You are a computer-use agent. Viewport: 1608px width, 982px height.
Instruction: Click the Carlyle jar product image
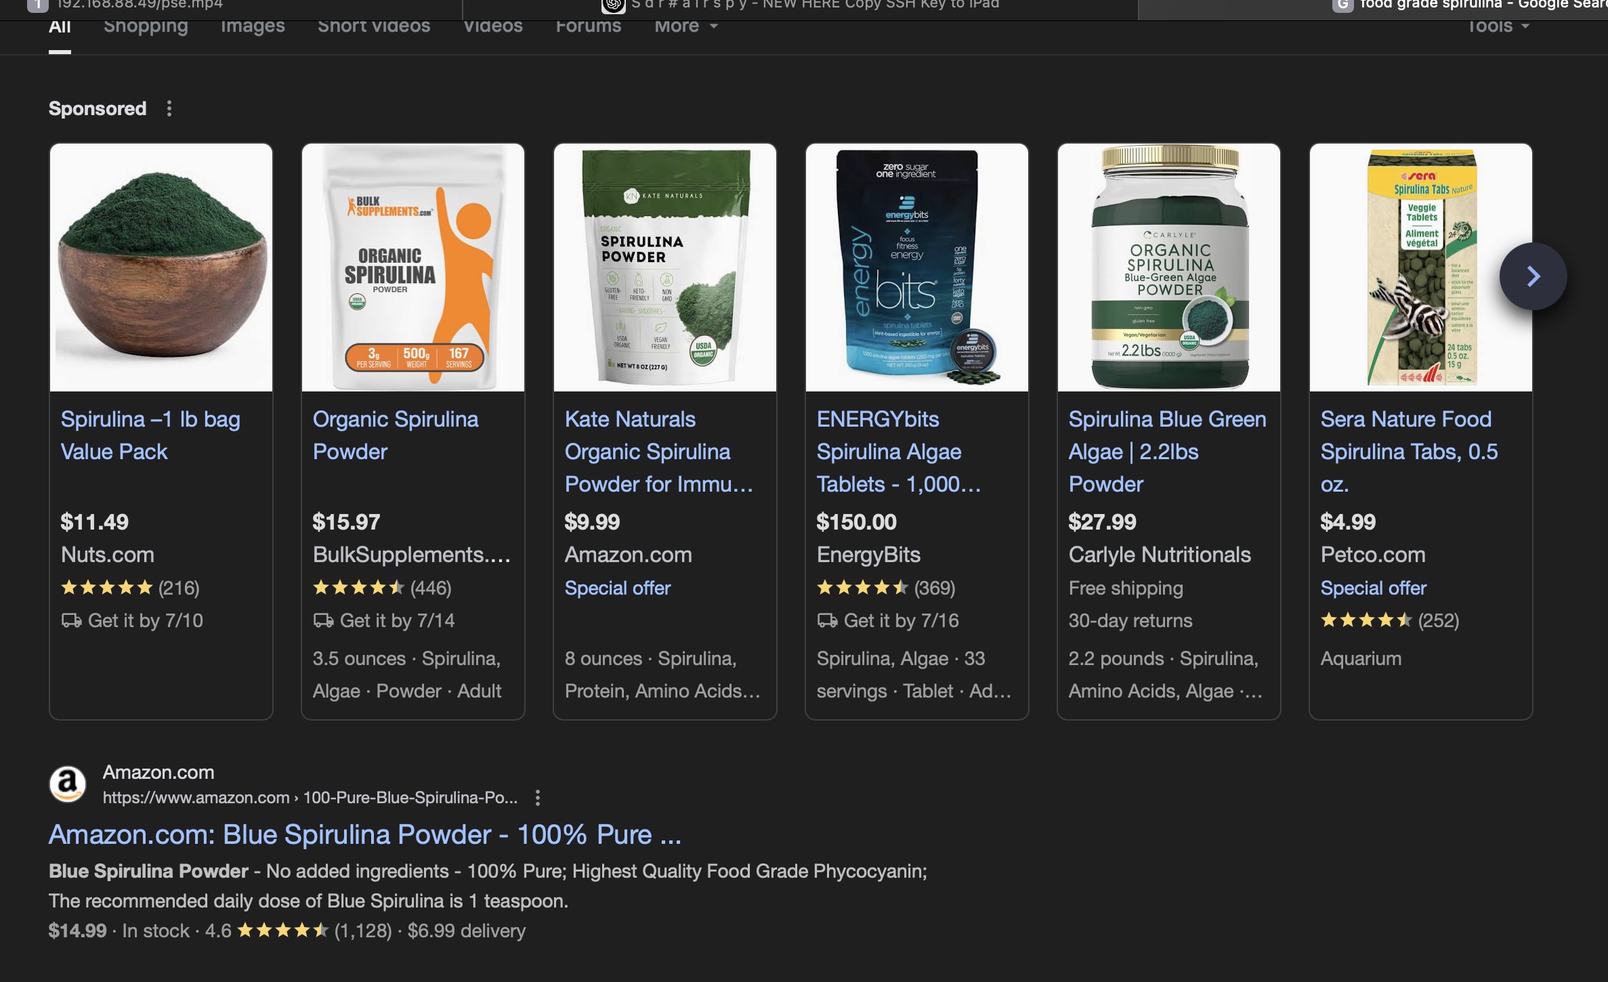point(1169,268)
